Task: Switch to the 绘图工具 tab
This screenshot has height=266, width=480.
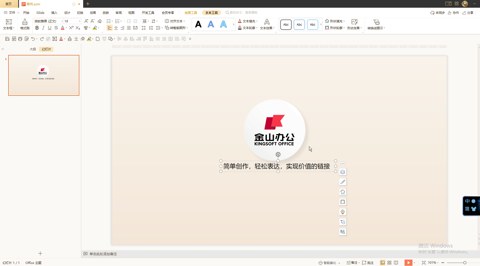Action: pyautogui.click(x=191, y=13)
